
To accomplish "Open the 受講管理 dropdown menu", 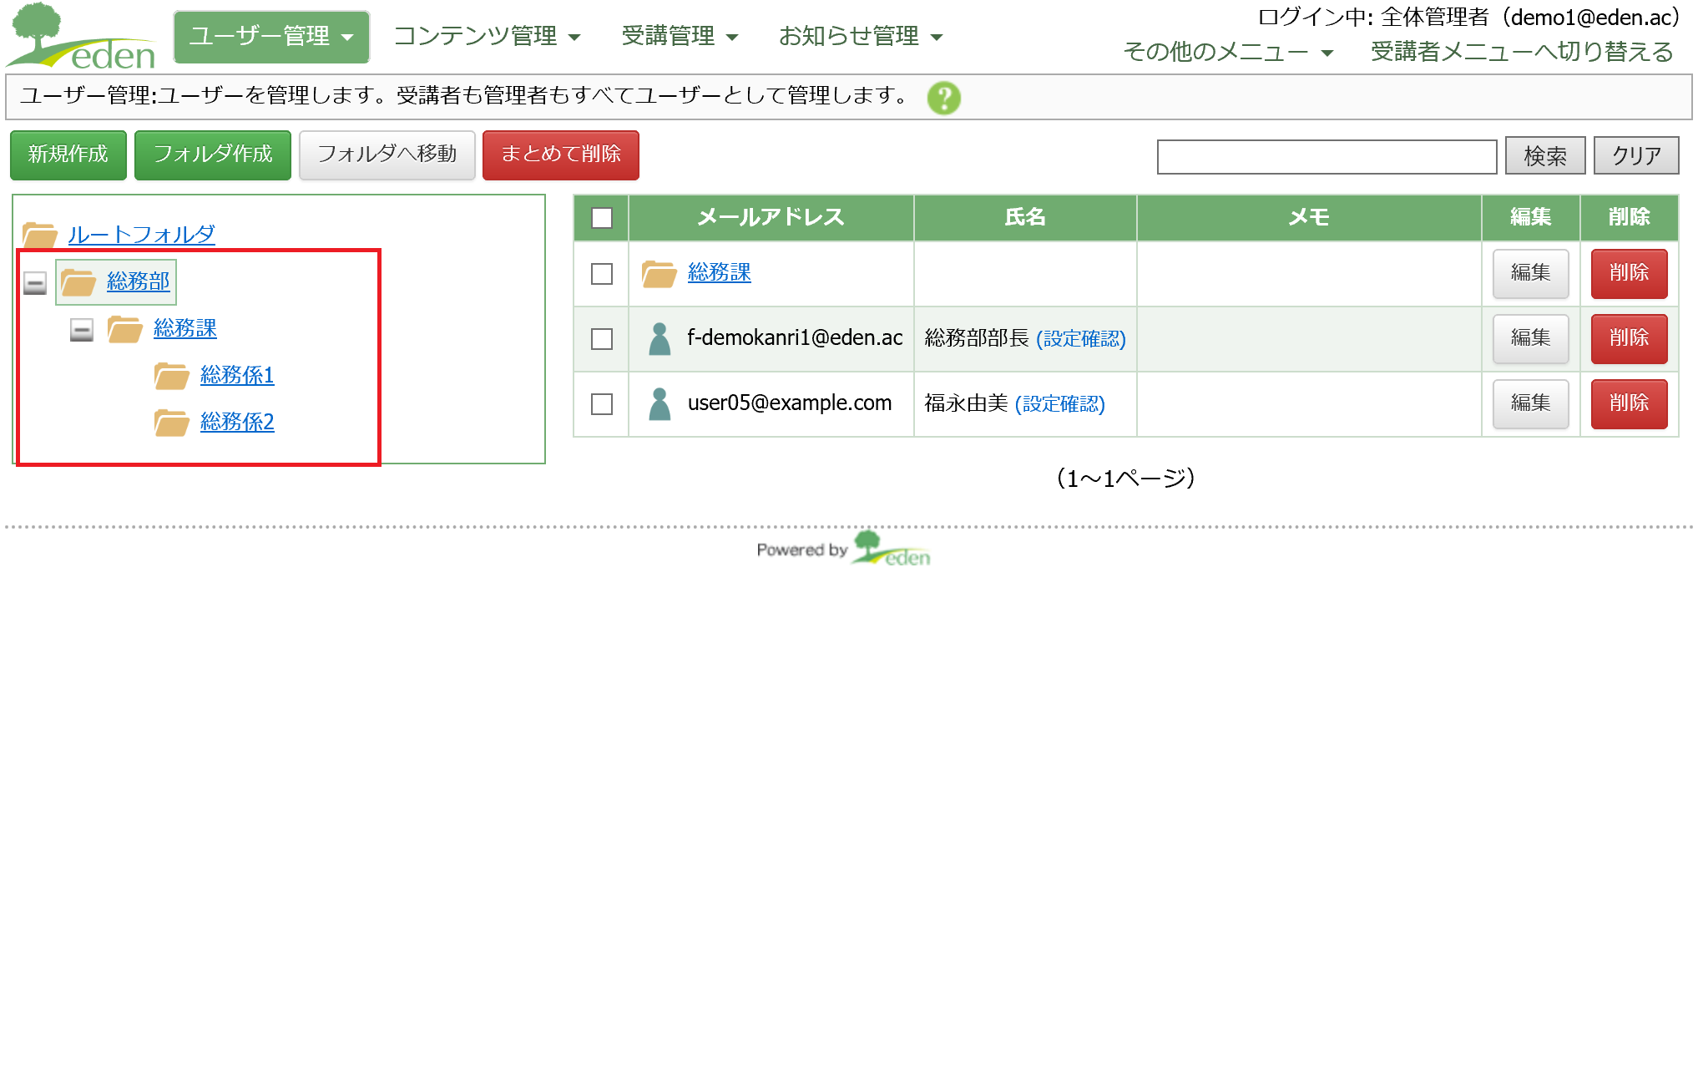I will pos(680,37).
